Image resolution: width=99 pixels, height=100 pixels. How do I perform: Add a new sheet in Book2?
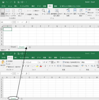tap(30, 47)
